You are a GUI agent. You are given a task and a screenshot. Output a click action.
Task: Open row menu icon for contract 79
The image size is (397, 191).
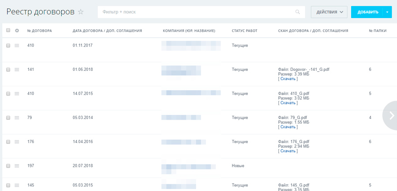[17, 118]
